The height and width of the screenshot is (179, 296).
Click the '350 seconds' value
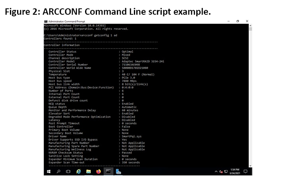(x=131, y=162)
